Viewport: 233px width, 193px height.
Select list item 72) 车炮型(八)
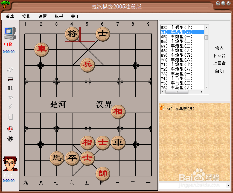[x=182, y=69]
